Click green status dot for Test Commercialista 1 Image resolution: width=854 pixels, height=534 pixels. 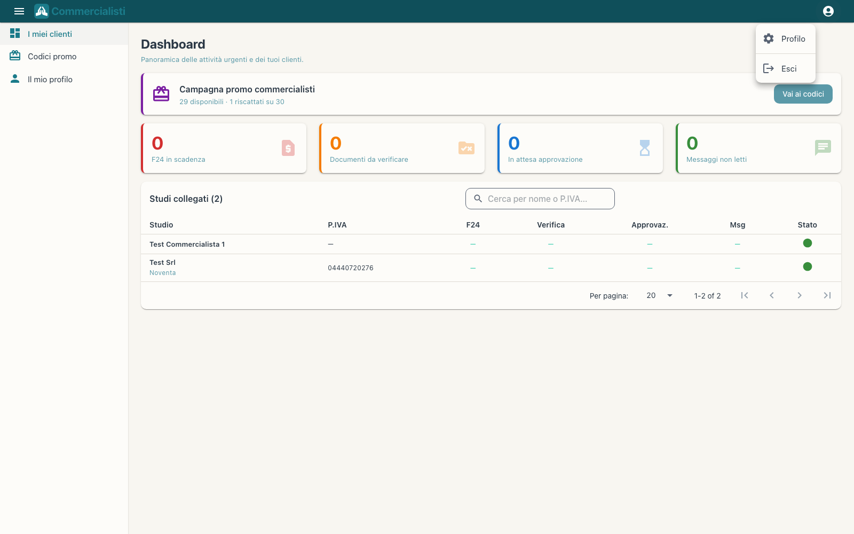pos(808,244)
